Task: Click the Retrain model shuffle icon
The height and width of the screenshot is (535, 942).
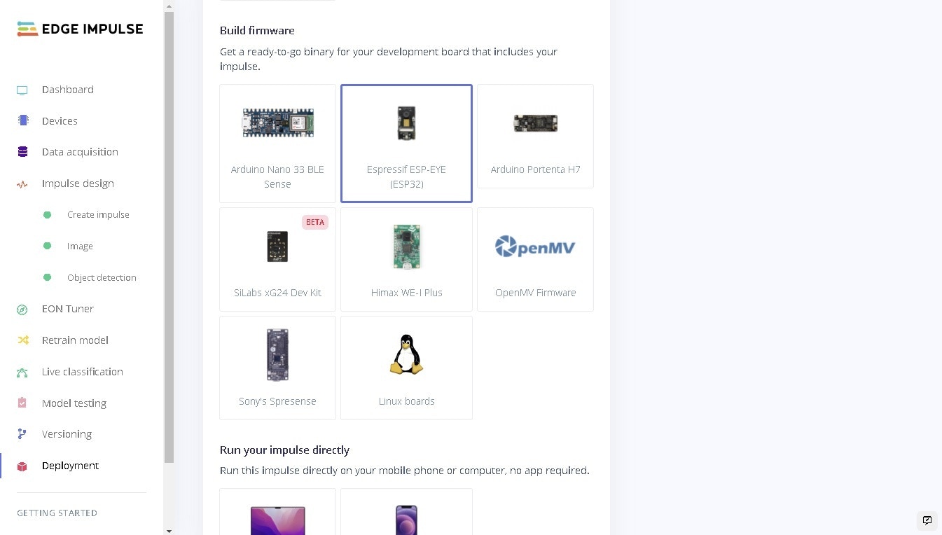Action: pos(22,340)
